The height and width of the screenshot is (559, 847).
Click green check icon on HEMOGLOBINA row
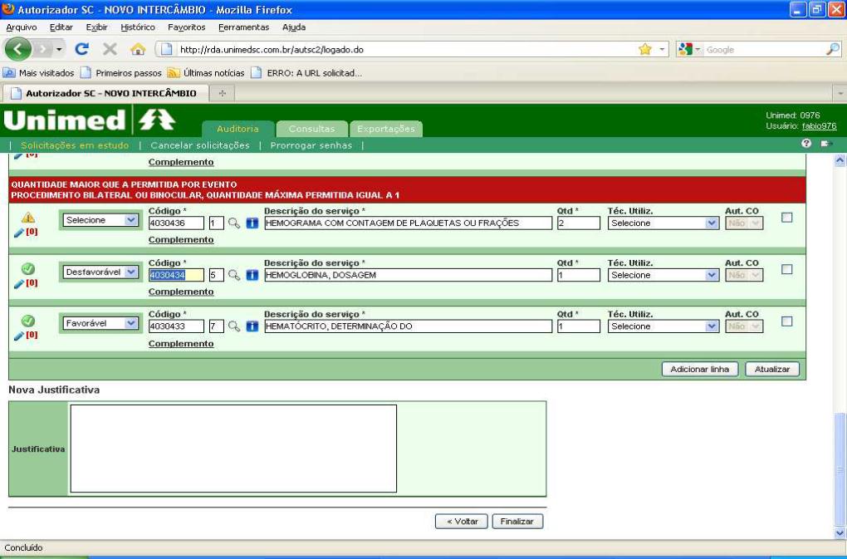click(x=28, y=268)
